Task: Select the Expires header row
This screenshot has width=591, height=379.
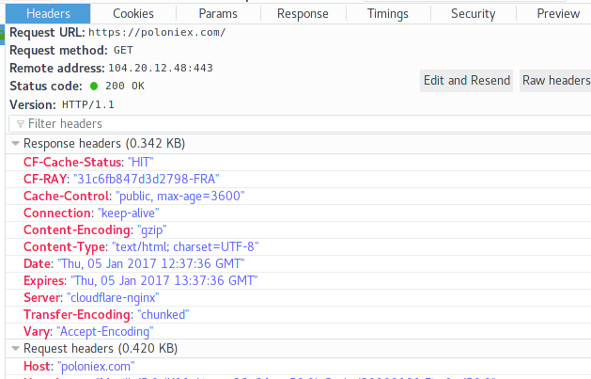Action: pyautogui.click(x=298, y=280)
